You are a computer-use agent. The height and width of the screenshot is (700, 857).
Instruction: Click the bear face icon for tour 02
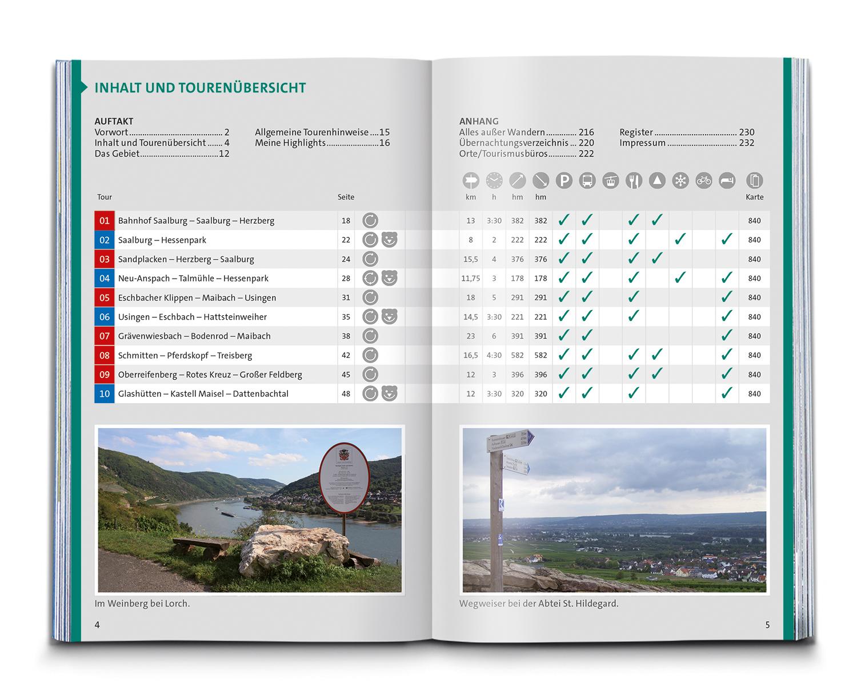(x=390, y=240)
